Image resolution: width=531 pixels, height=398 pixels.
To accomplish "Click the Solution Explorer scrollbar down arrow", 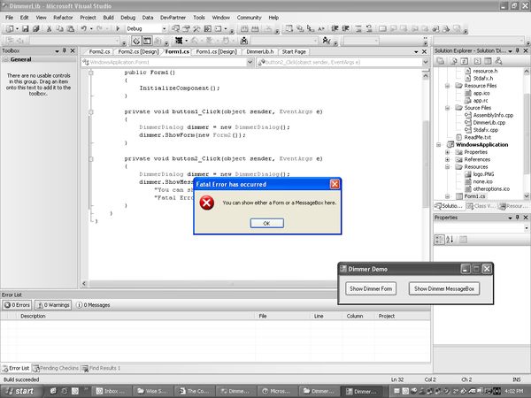I will 527,196.
